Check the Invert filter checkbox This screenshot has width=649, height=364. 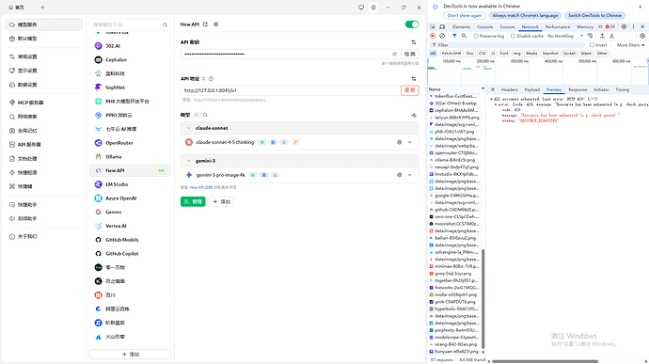click(592, 45)
